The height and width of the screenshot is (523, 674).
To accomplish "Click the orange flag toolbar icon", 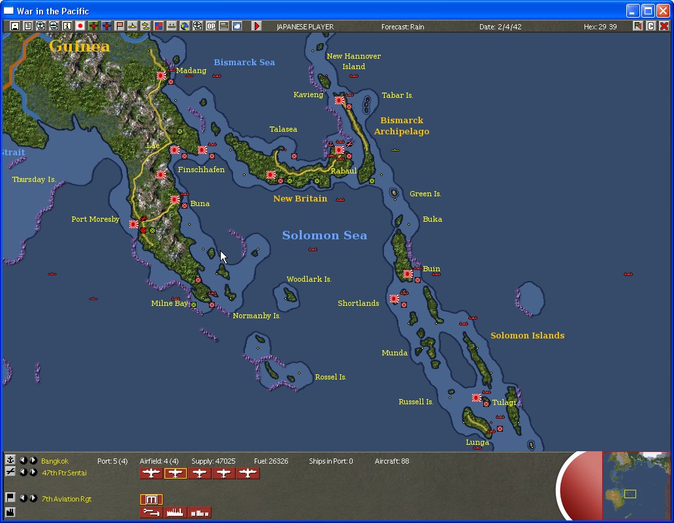I will [120, 26].
